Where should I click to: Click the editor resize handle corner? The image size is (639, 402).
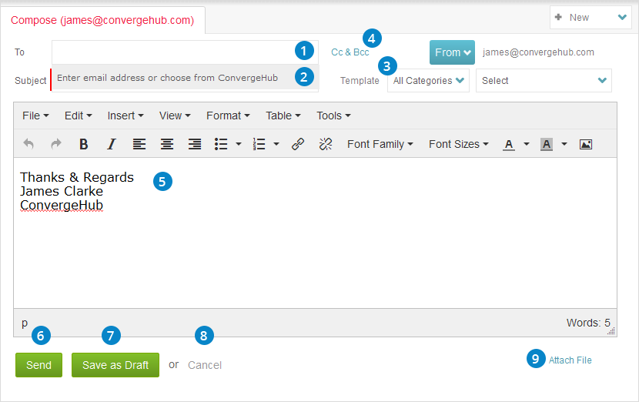click(x=611, y=331)
